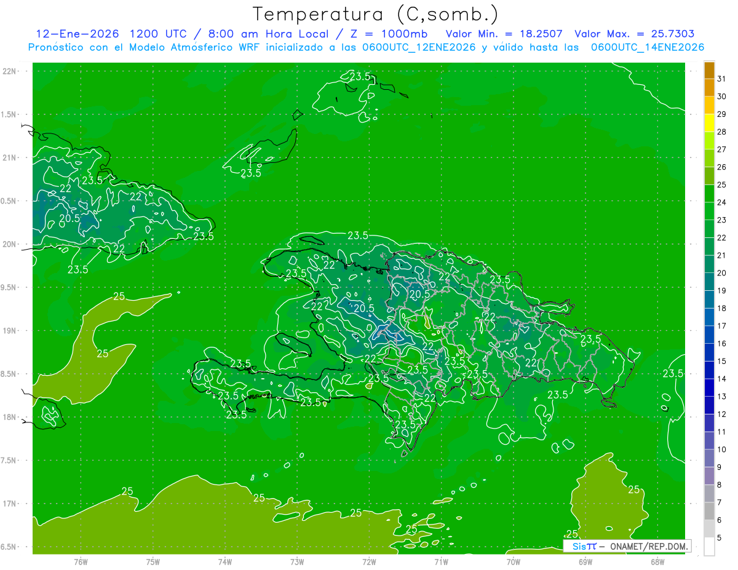
Task: Select the purple swatch between 9 and 10
Action: click(x=709, y=459)
